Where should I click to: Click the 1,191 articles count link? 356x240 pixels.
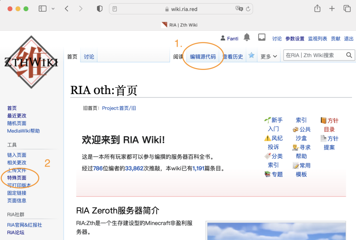point(198,168)
